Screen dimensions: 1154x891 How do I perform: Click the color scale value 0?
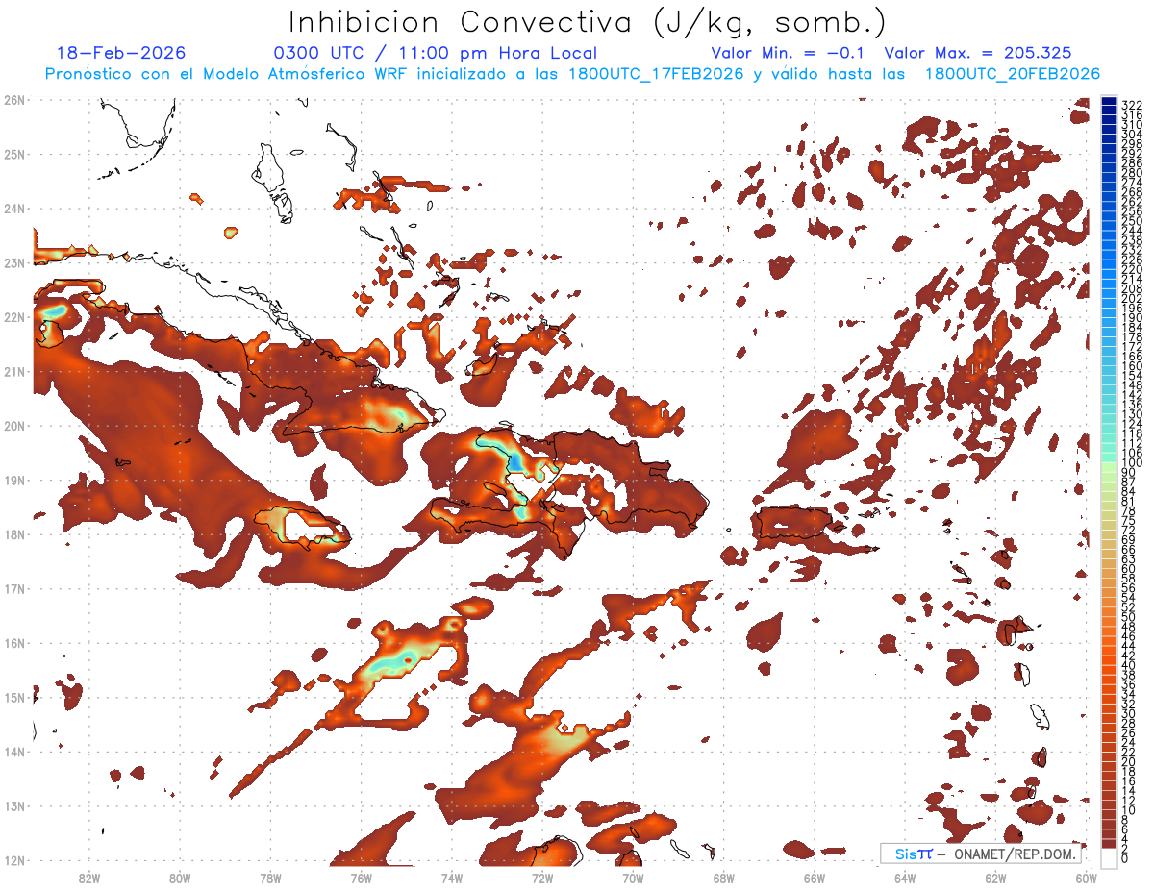[x=1125, y=859]
